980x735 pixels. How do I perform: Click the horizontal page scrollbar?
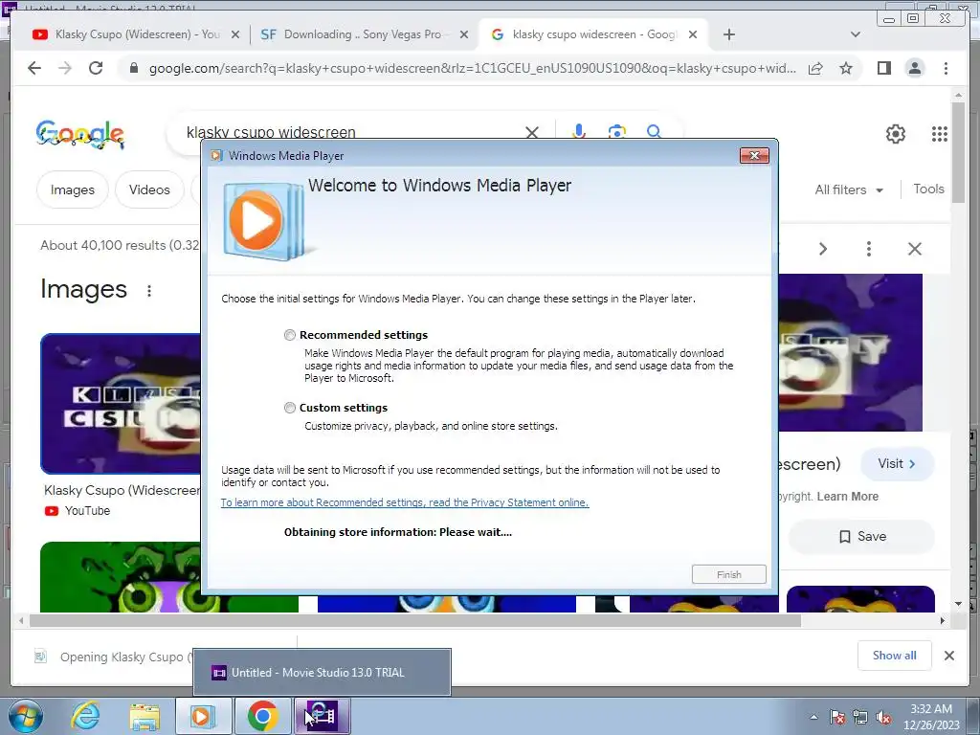point(415,620)
